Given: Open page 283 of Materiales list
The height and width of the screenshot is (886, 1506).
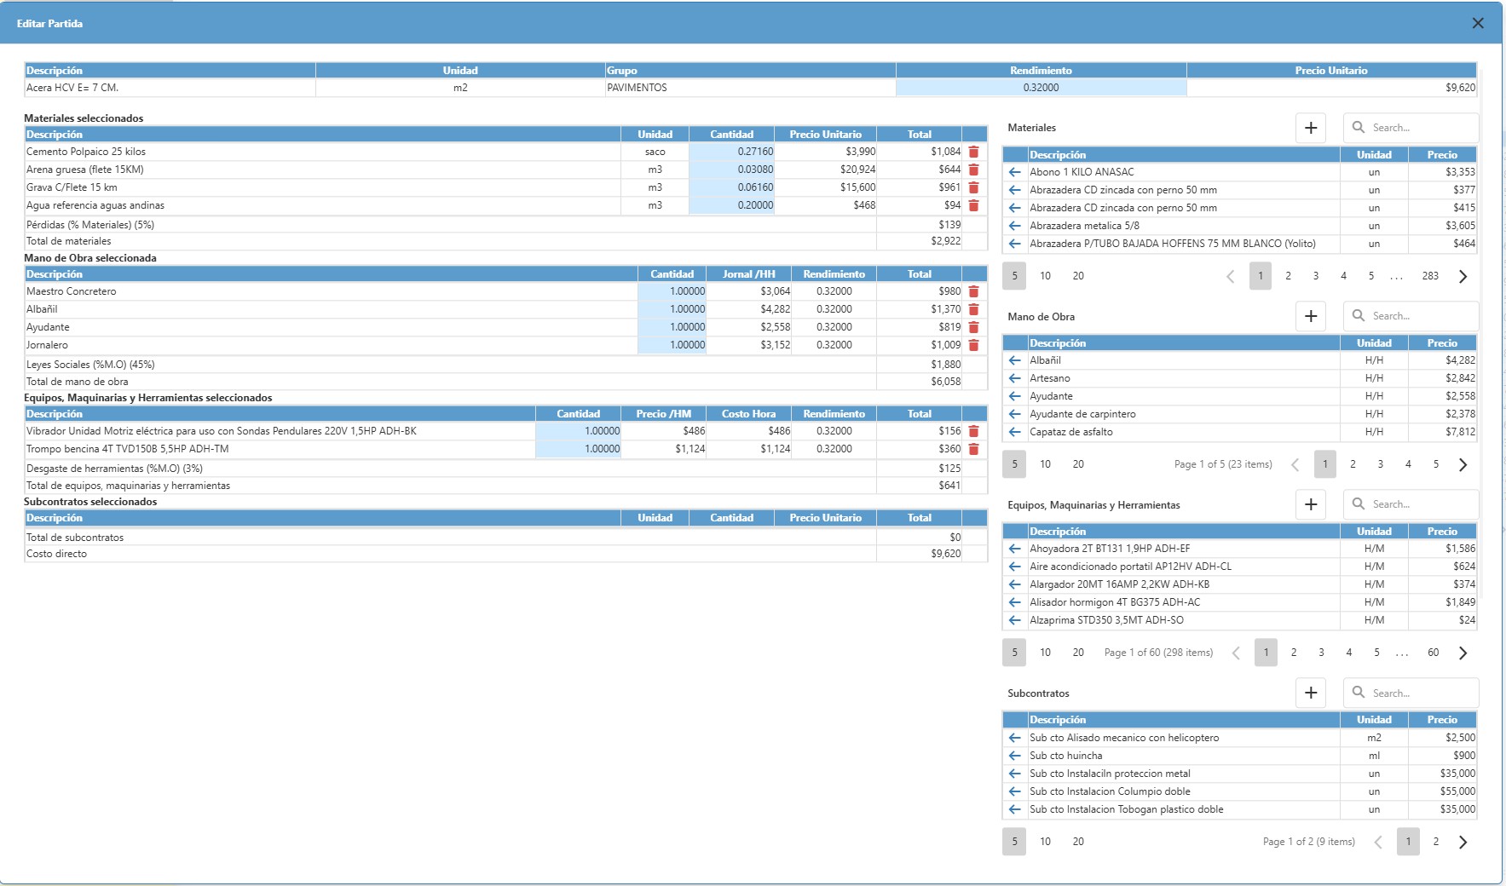Looking at the screenshot, I should (x=1429, y=276).
